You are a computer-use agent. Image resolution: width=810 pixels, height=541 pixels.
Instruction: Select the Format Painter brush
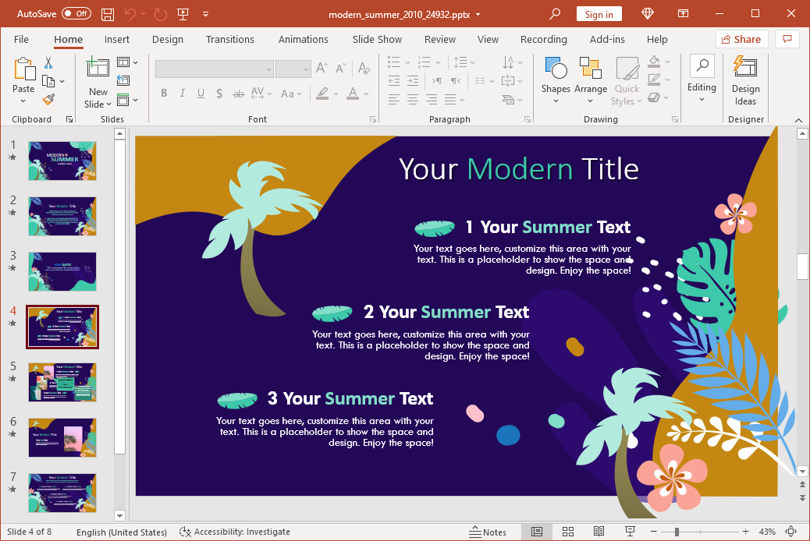pos(48,99)
